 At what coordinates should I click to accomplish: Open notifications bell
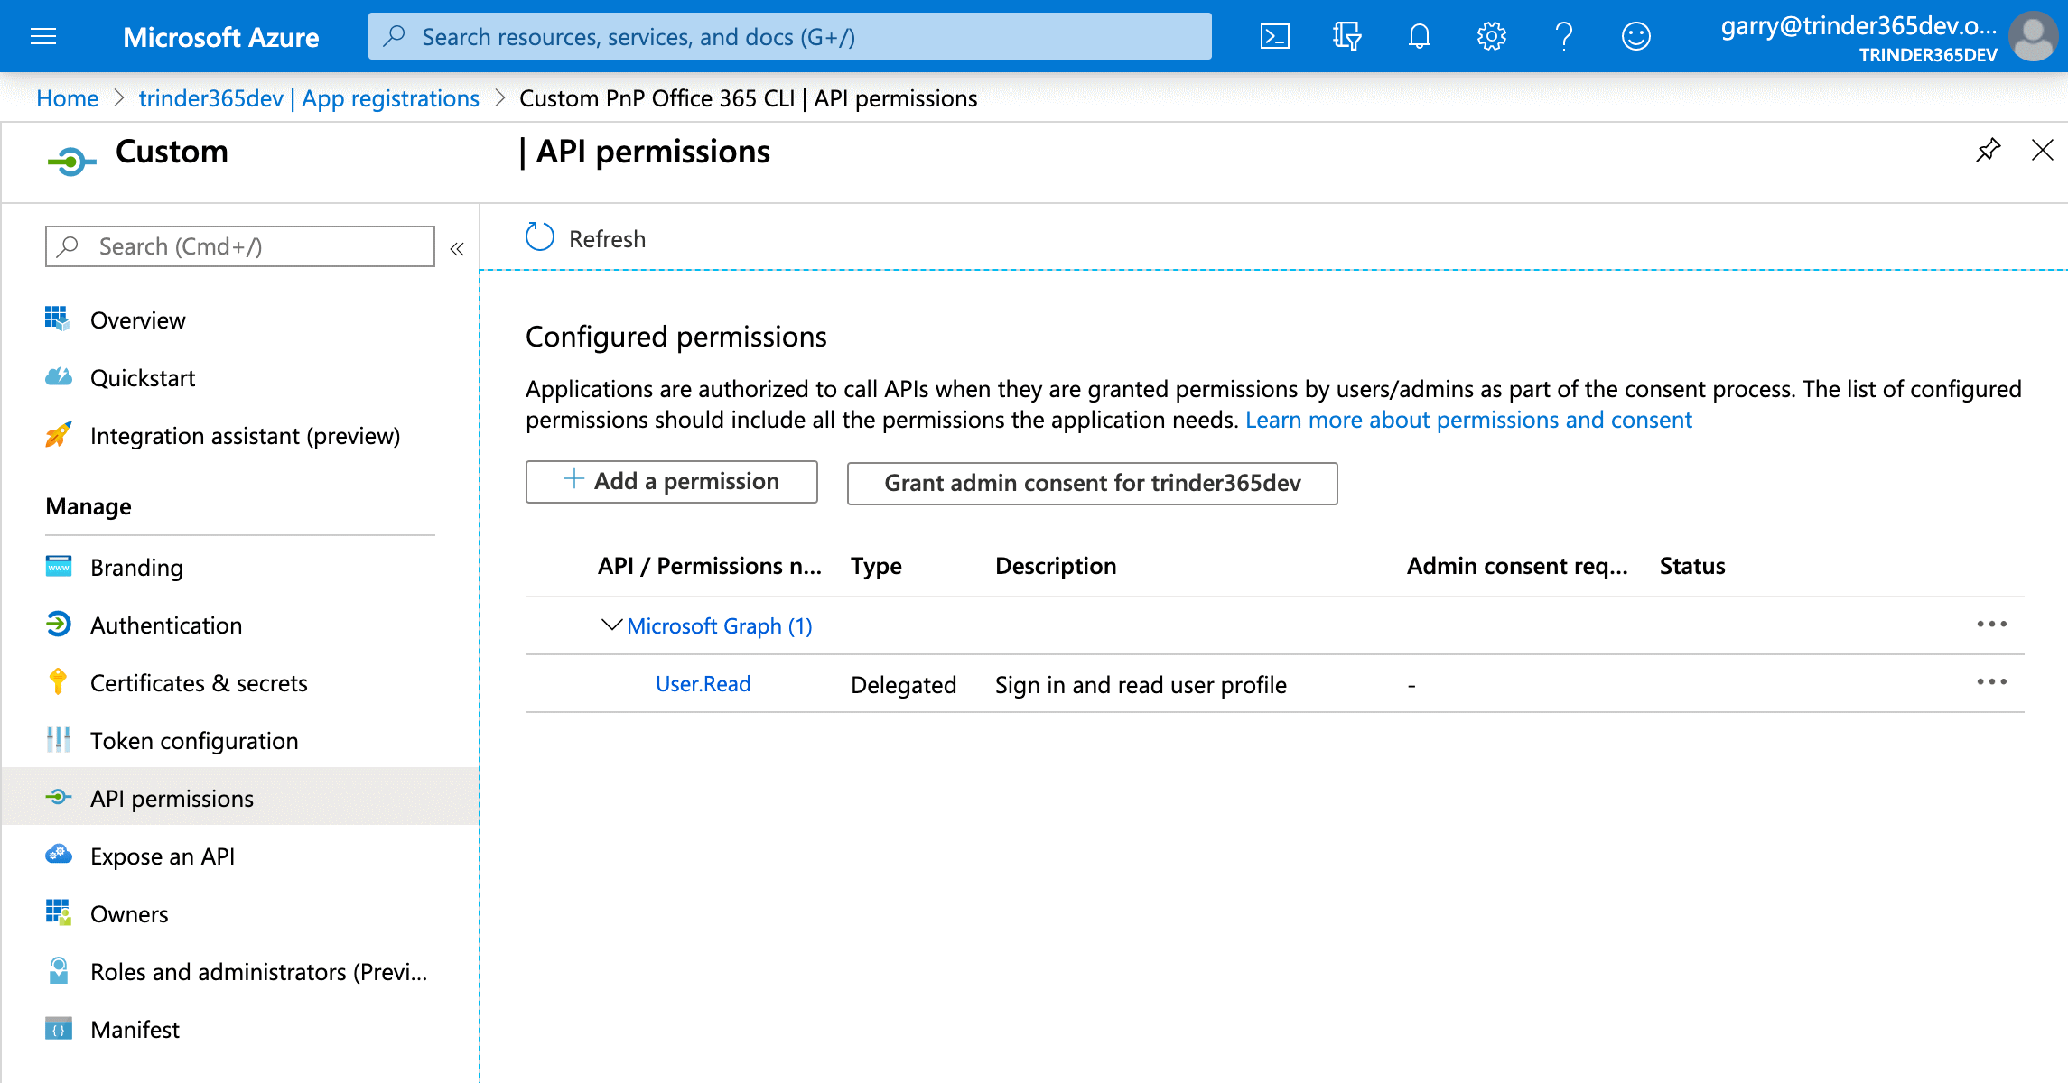click(1419, 36)
